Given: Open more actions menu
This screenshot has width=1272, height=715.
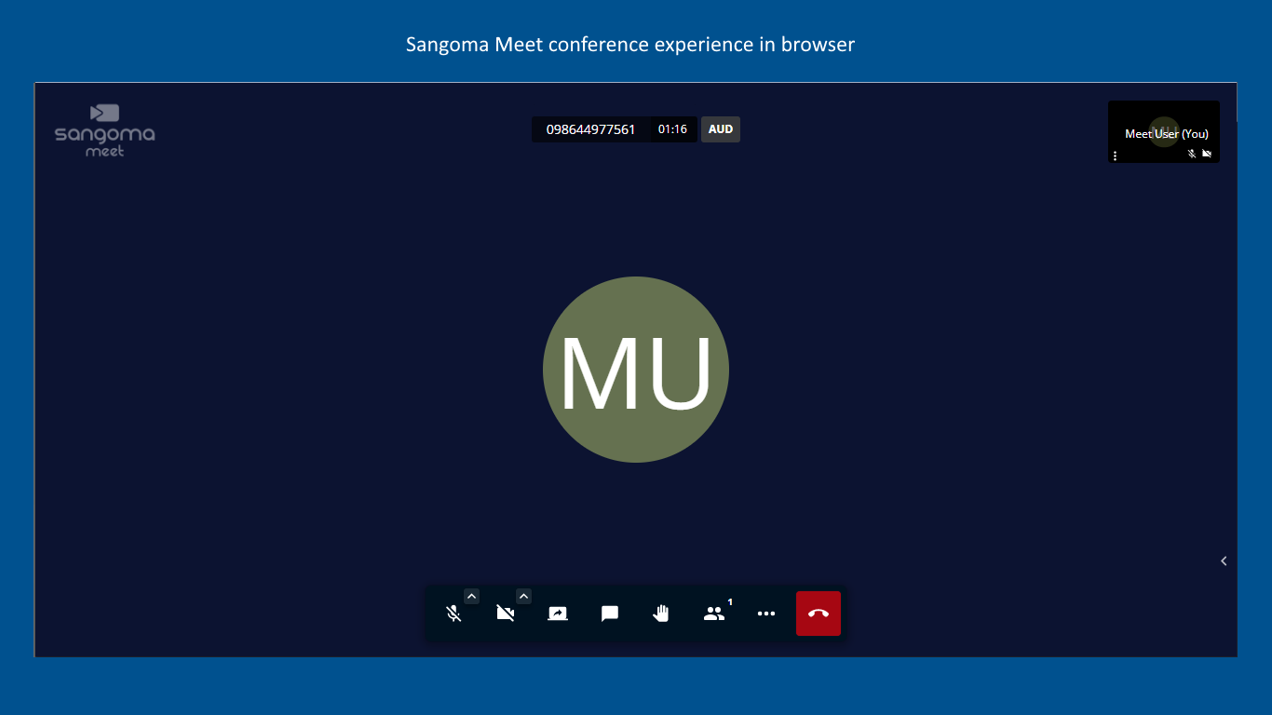Looking at the screenshot, I should [766, 614].
